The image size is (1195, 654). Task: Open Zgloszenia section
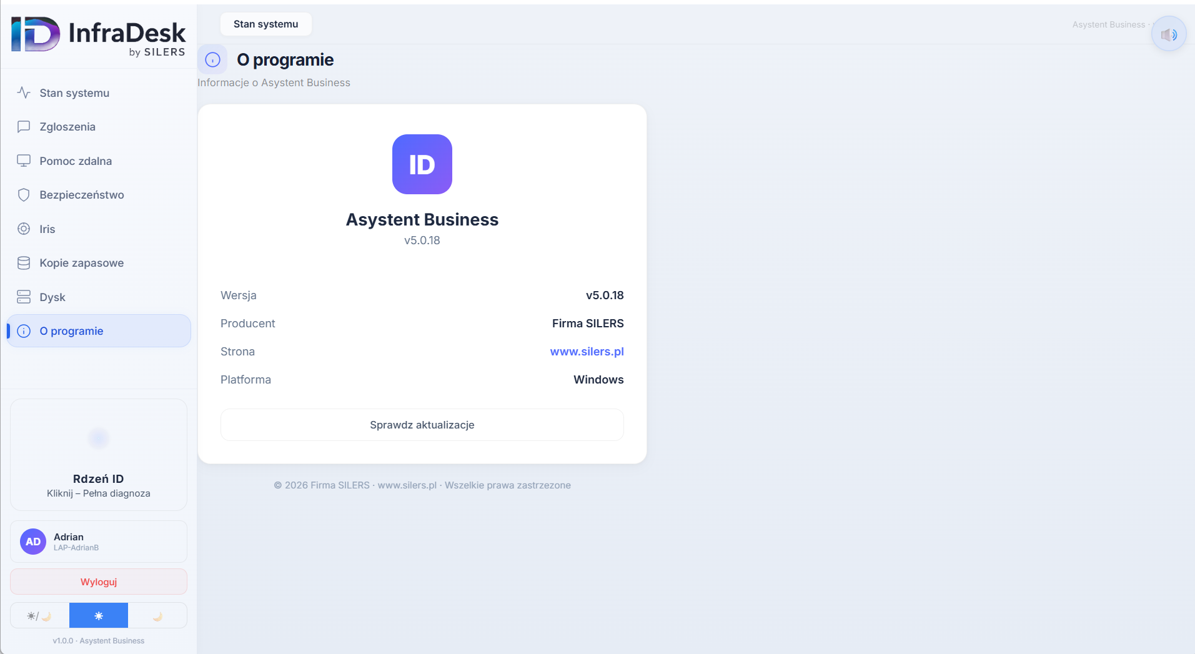coord(99,127)
